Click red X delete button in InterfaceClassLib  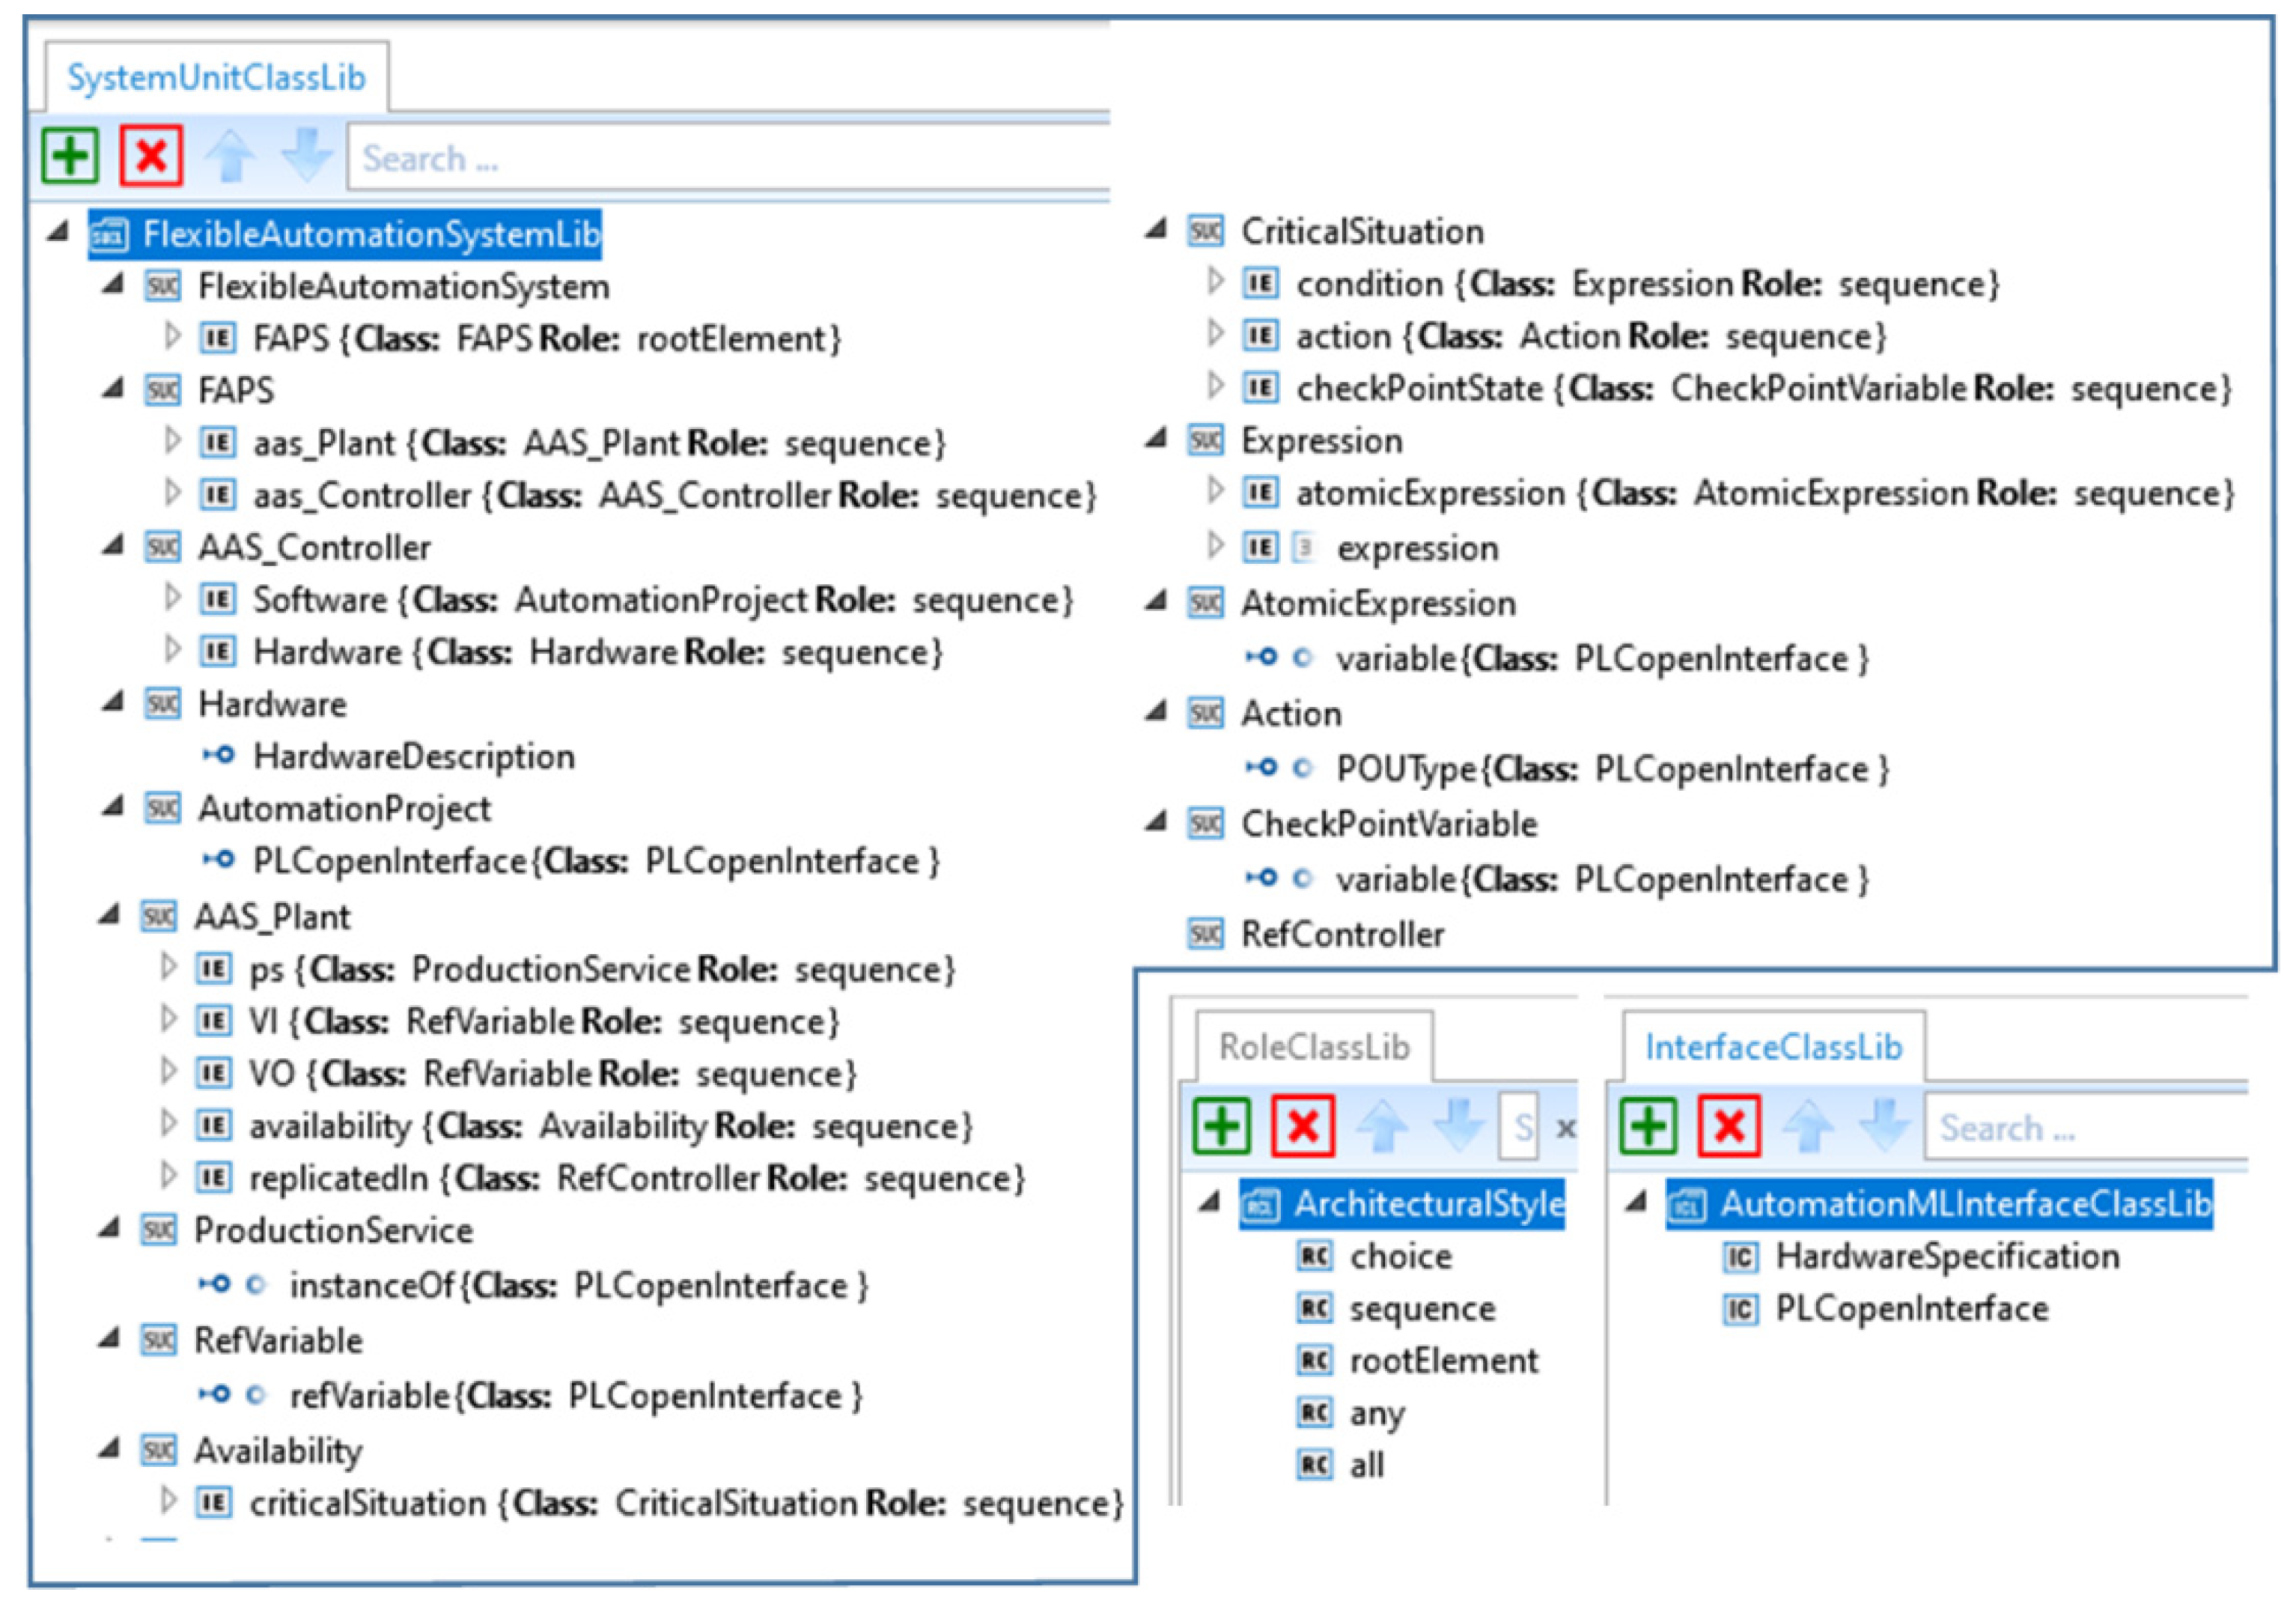click(1729, 1126)
